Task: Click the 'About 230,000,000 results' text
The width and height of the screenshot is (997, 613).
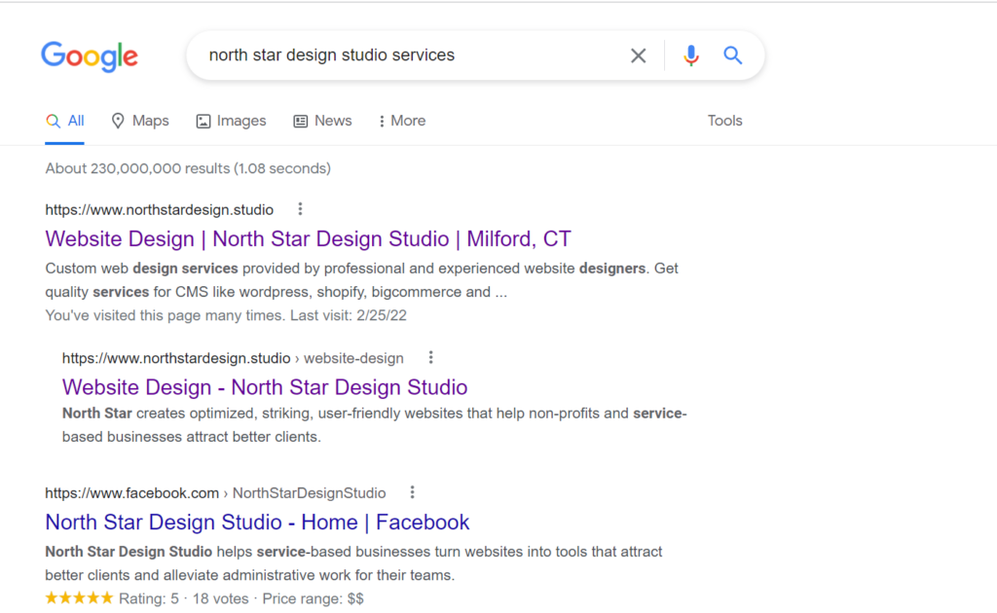Action: [x=188, y=168]
